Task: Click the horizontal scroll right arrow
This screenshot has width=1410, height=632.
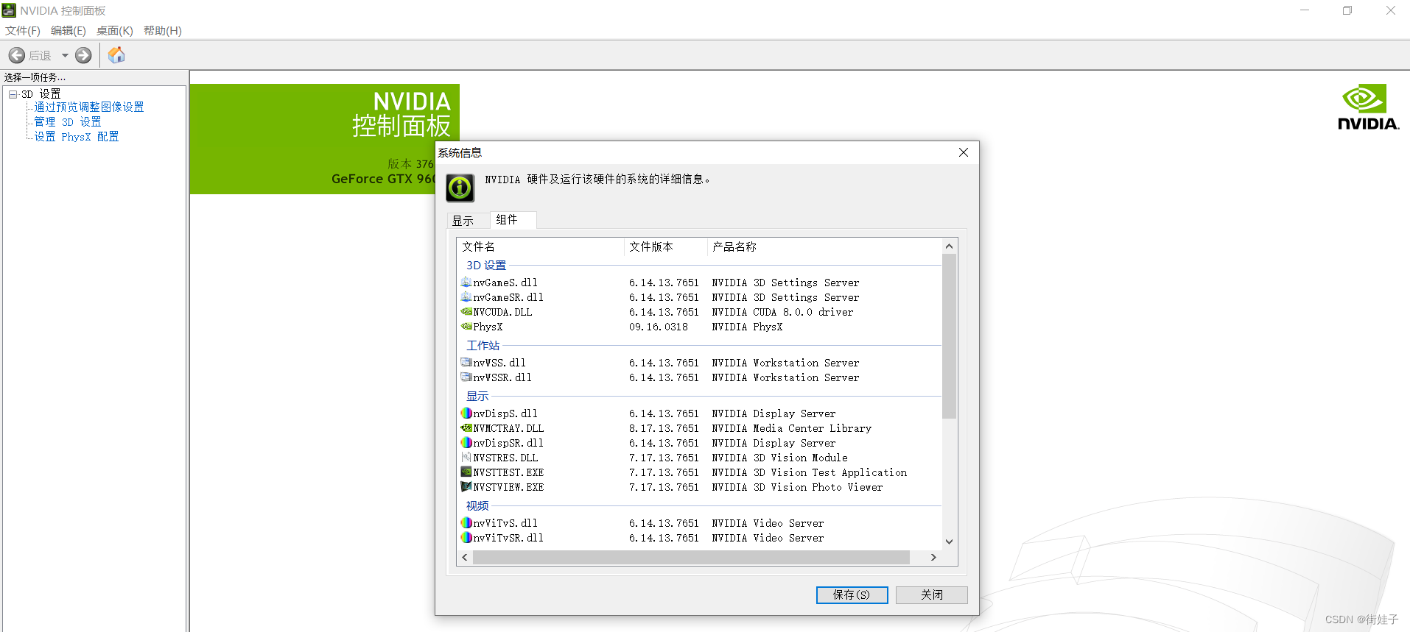Action: point(933,558)
